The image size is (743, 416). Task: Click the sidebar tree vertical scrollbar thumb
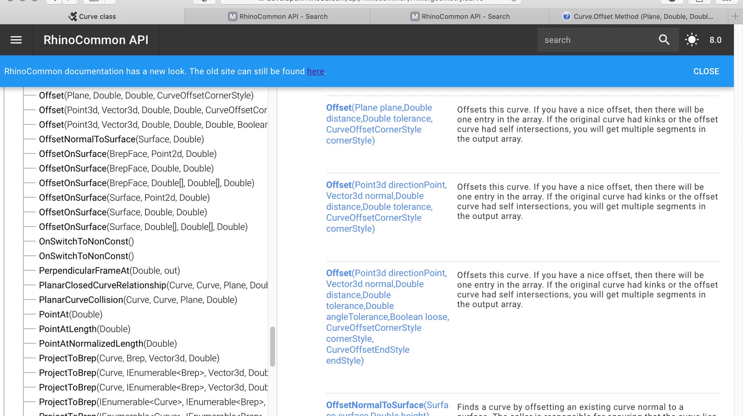pos(272,347)
